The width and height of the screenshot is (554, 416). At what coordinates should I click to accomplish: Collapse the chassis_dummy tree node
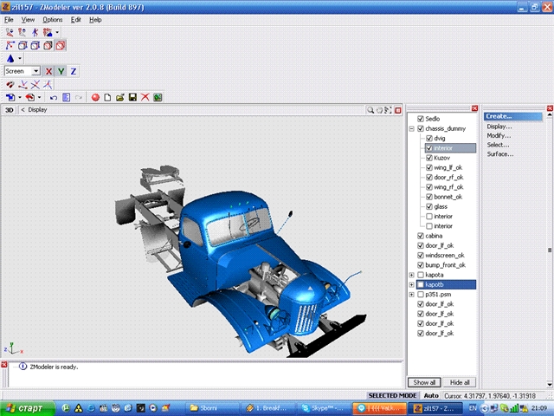(411, 128)
